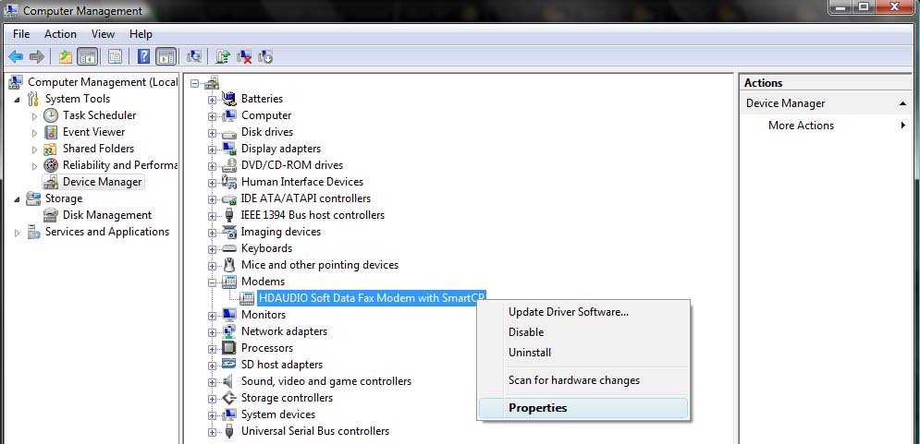Select the Imaging devices camera icon
Screen dimensions: 920x444
[x=228, y=232]
